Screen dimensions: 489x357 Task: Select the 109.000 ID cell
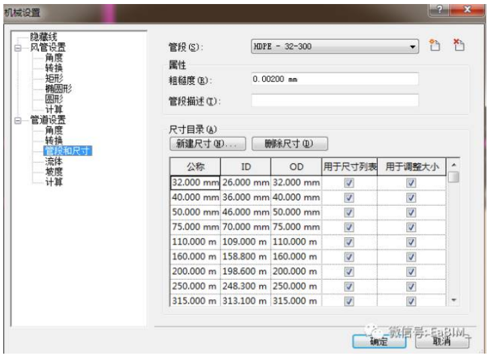[x=246, y=242]
